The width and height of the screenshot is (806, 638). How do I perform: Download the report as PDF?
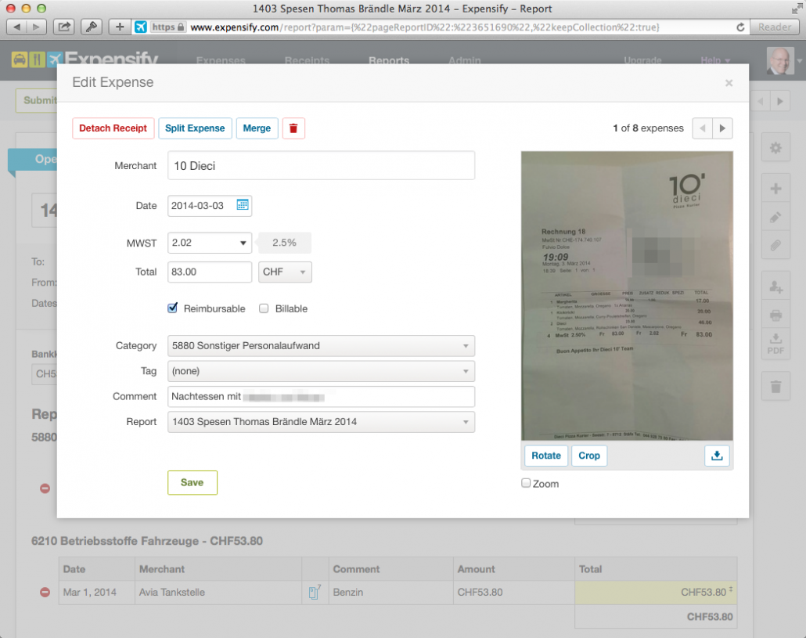point(775,344)
